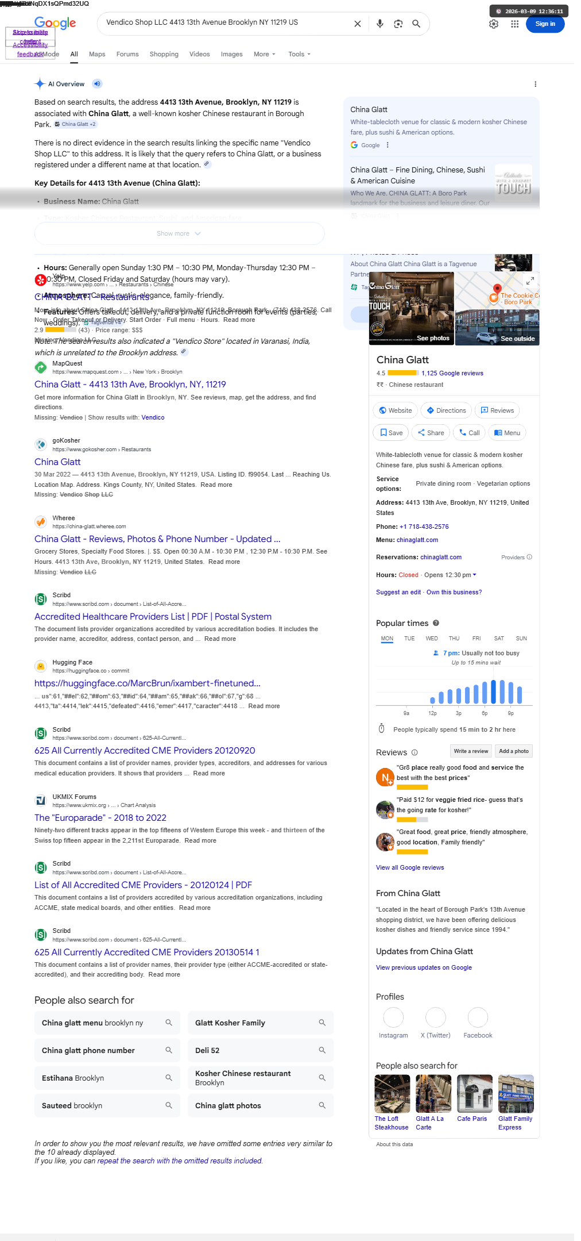Open About this data link
The height and width of the screenshot is (1241, 581).
tap(394, 1144)
